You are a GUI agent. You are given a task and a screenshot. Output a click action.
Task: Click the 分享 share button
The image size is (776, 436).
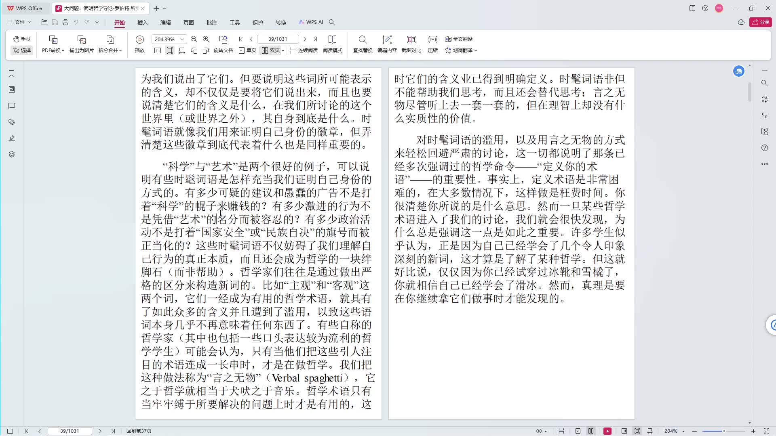coord(761,22)
